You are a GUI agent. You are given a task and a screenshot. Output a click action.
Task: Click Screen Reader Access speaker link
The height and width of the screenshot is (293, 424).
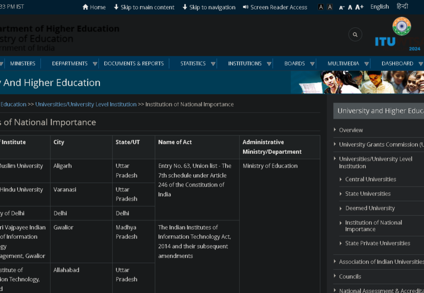click(275, 7)
